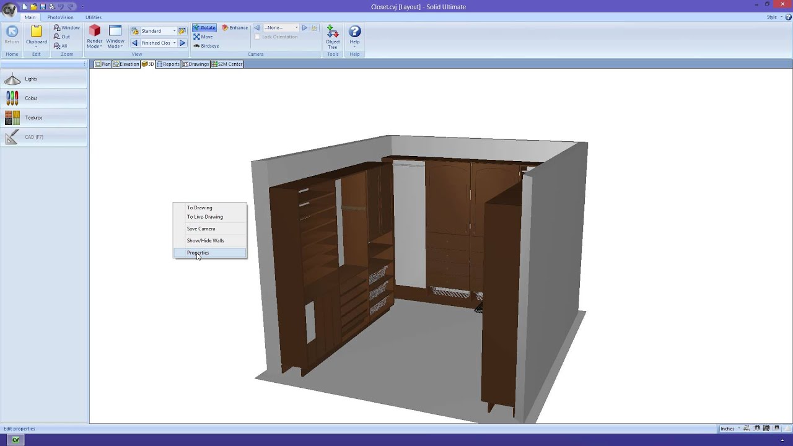Click next camera arrow right of None

(305, 28)
